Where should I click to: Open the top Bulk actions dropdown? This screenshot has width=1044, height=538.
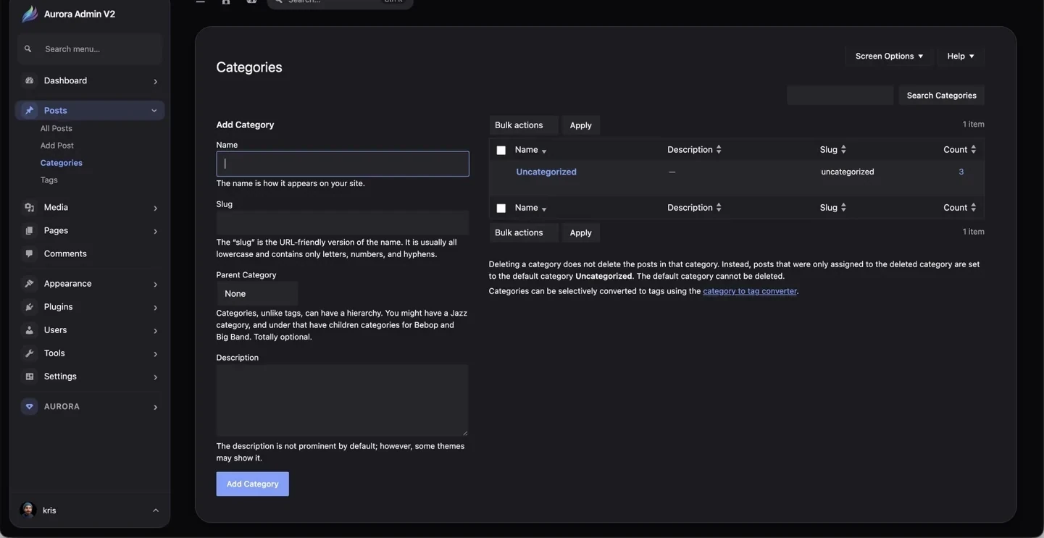523,125
